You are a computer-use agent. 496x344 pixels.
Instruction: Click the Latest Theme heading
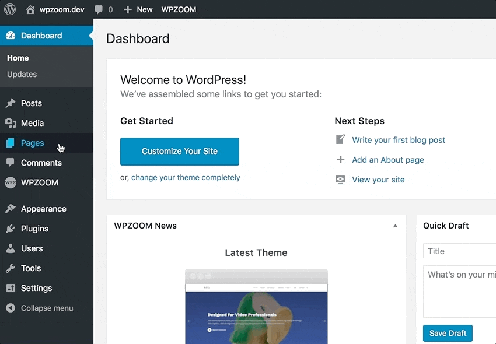256,252
